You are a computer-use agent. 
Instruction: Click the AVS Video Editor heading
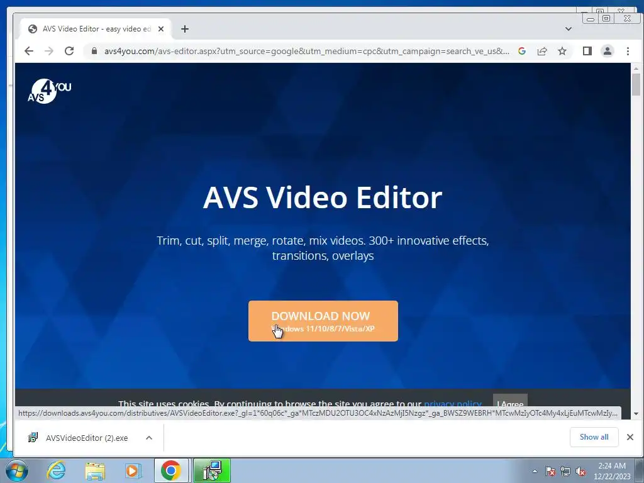pyautogui.click(x=323, y=197)
